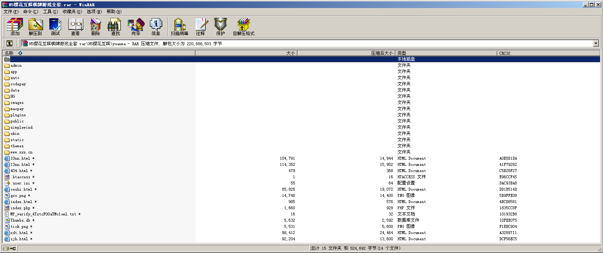Click the Protect (保护) archive icon

(220, 27)
